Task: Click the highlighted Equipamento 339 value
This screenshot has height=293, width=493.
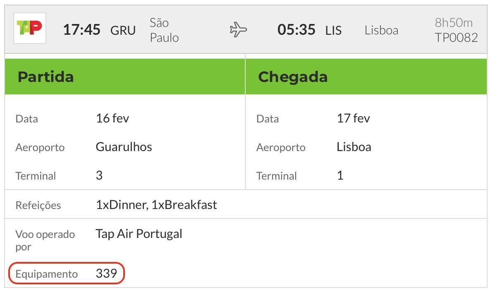Action: pyautogui.click(x=106, y=273)
